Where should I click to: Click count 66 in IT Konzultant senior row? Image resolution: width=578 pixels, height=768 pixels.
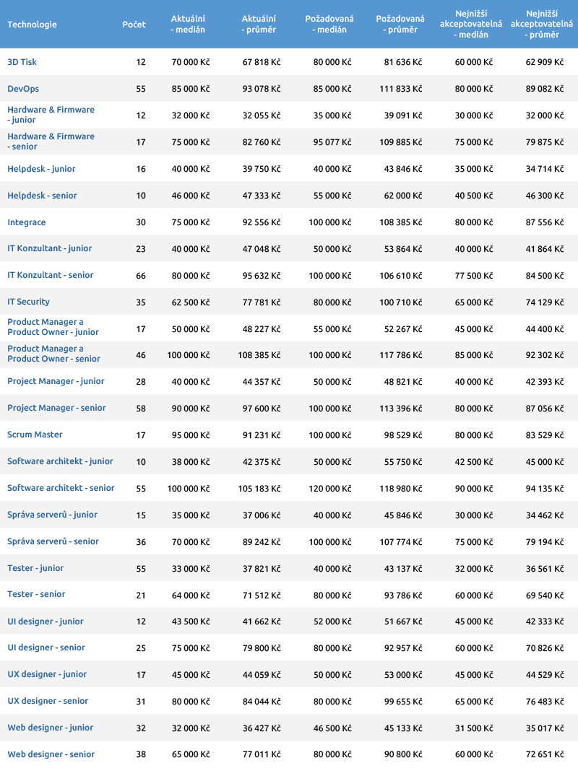coord(141,276)
